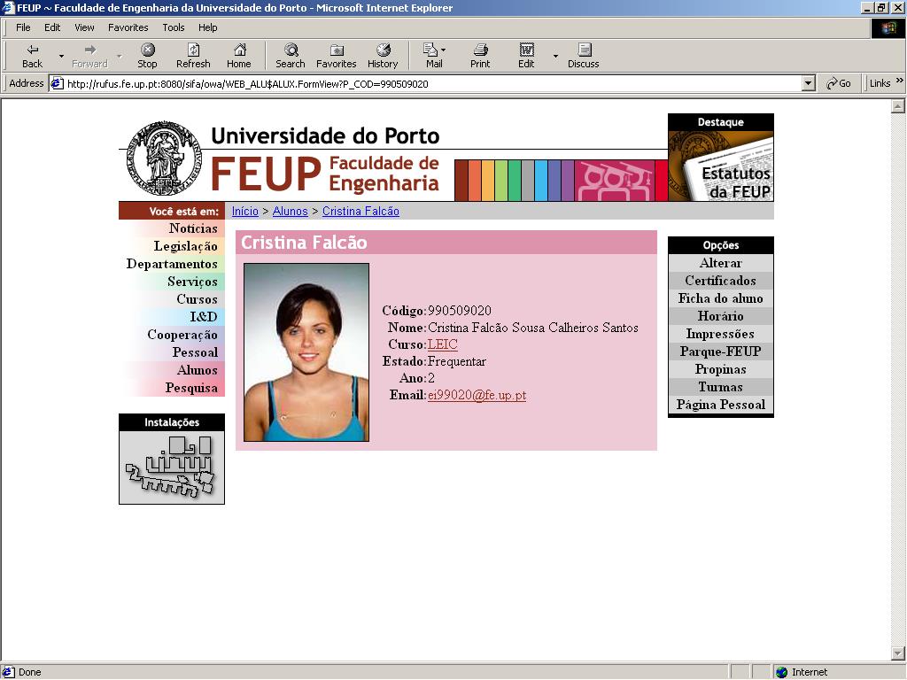Viewport: 907px width, 680px height.
Task: Open the Edit menu
Action: click(x=52, y=27)
